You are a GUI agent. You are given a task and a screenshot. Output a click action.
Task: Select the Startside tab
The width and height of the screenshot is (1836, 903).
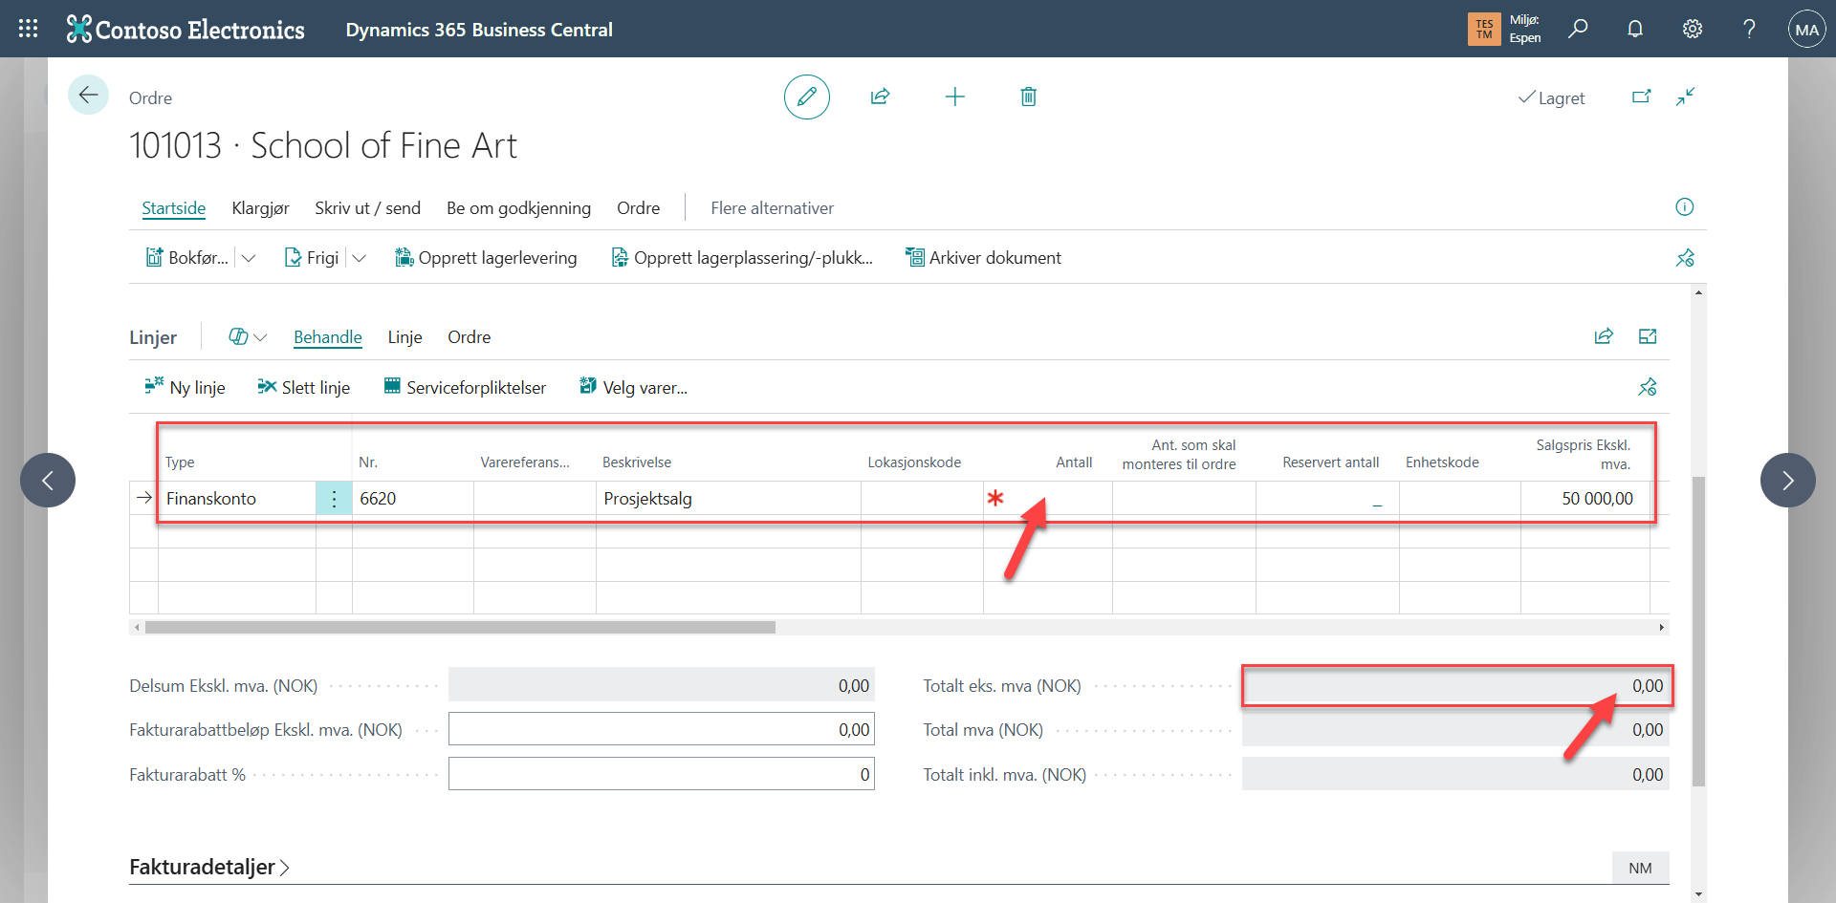[174, 208]
